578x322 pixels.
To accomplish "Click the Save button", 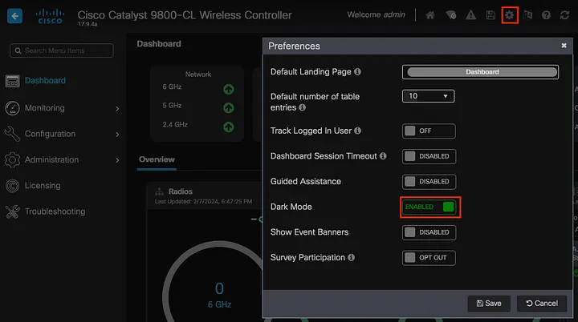I will [489, 303].
